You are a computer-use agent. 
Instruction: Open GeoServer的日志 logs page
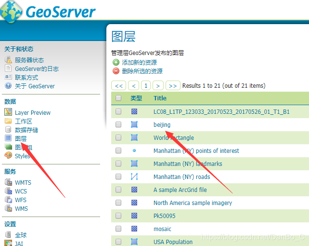click(x=37, y=68)
